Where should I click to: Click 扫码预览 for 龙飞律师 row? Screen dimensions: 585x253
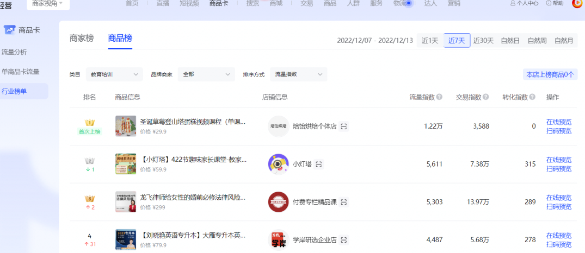pos(559,207)
